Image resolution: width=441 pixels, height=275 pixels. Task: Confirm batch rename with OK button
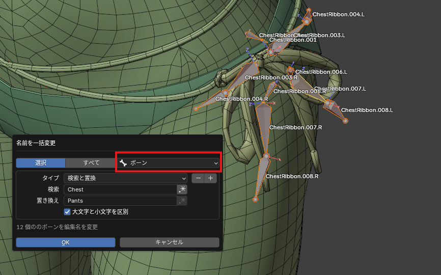pyautogui.click(x=66, y=242)
